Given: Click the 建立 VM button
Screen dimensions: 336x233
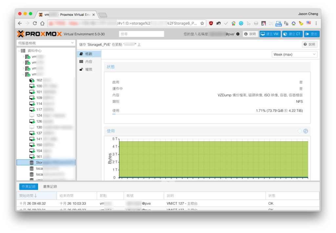Looking at the screenshot, I should pyautogui.click(x=270, y=34).
